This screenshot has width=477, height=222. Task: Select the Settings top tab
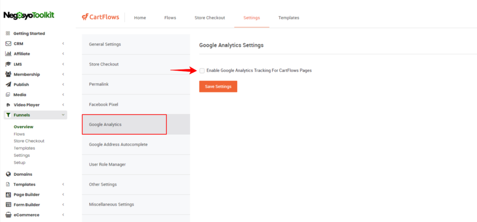click(252, 18)
